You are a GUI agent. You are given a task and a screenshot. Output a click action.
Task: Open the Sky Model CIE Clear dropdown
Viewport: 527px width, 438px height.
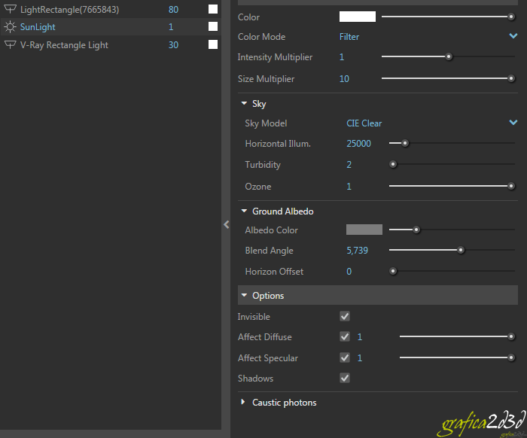pyautogui.click(x=513, y=123)
